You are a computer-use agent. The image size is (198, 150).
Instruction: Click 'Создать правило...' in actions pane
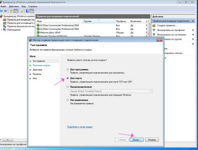[x=167, y=25]
